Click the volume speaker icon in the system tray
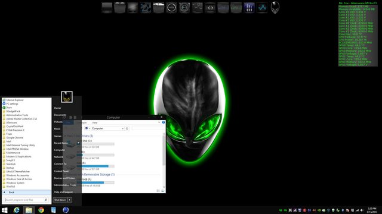 click(362, 210)
